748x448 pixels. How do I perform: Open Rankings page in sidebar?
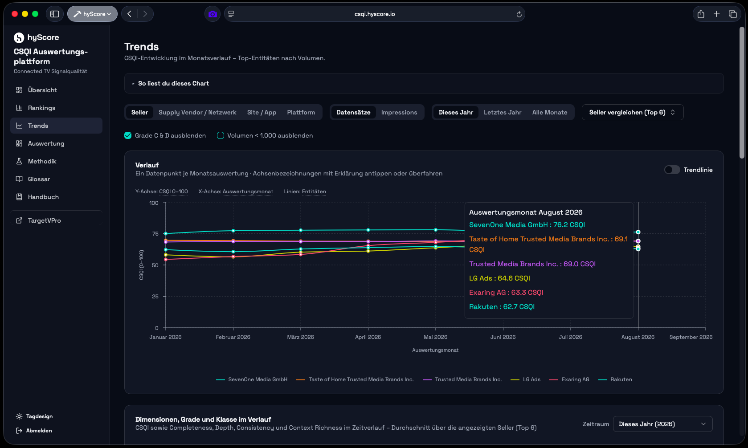[x=56, y=108]
